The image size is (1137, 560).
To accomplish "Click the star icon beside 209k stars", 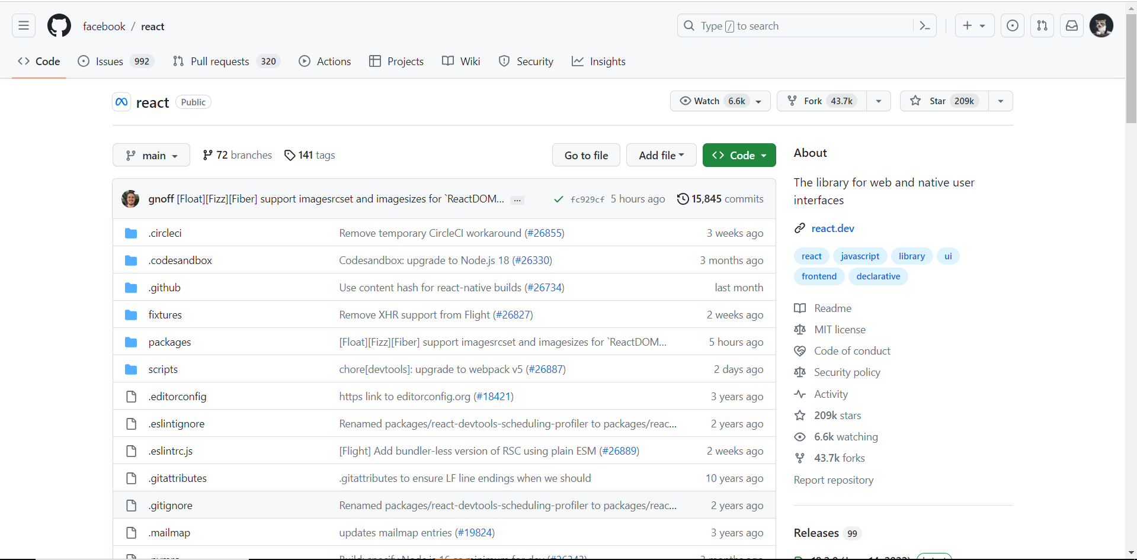I will click(x=800, y=416).
